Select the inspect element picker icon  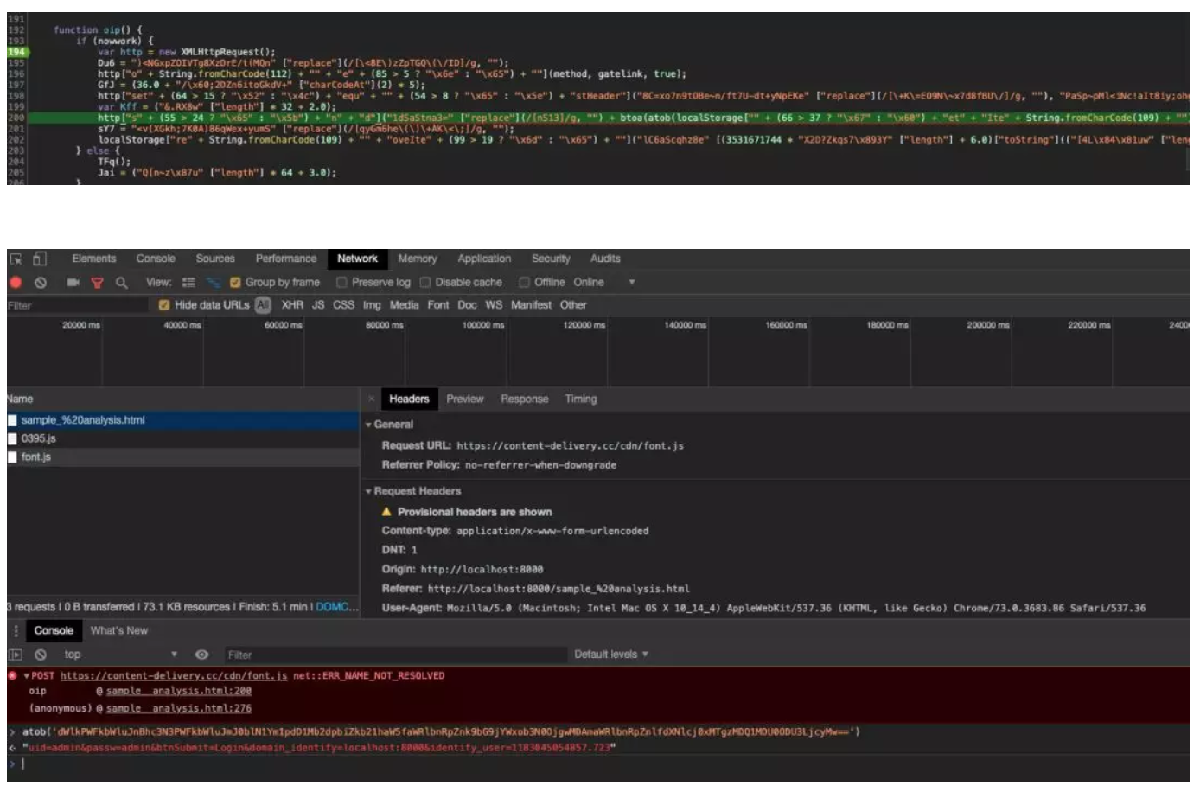[16, 259]
